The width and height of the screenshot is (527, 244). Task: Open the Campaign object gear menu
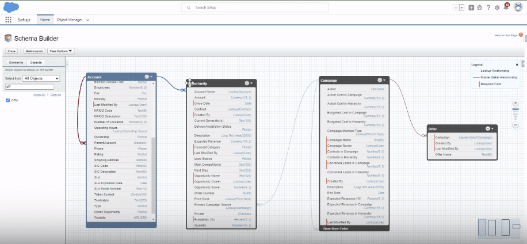pyautogui.click(x=381, y=80)
